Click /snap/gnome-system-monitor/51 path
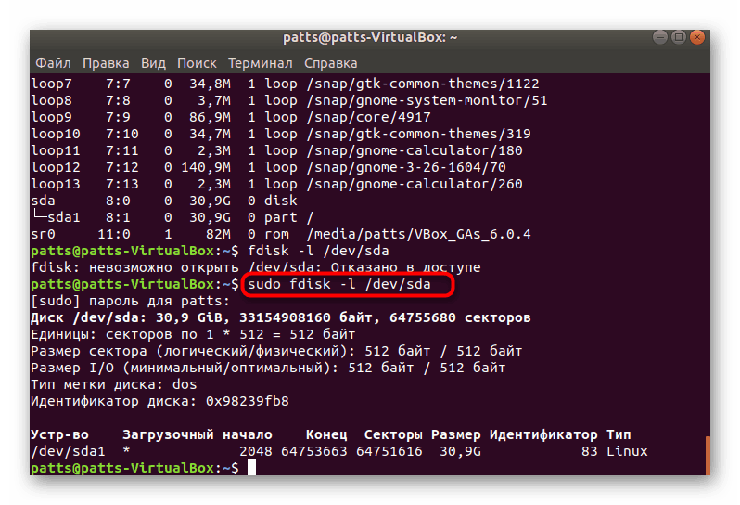Image resolution: width=740 pixels, height=505 pixels. [x=427, y=100]
